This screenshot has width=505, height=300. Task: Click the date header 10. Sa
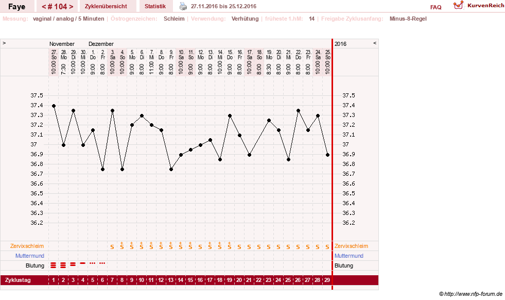click(x=181, y=55)
